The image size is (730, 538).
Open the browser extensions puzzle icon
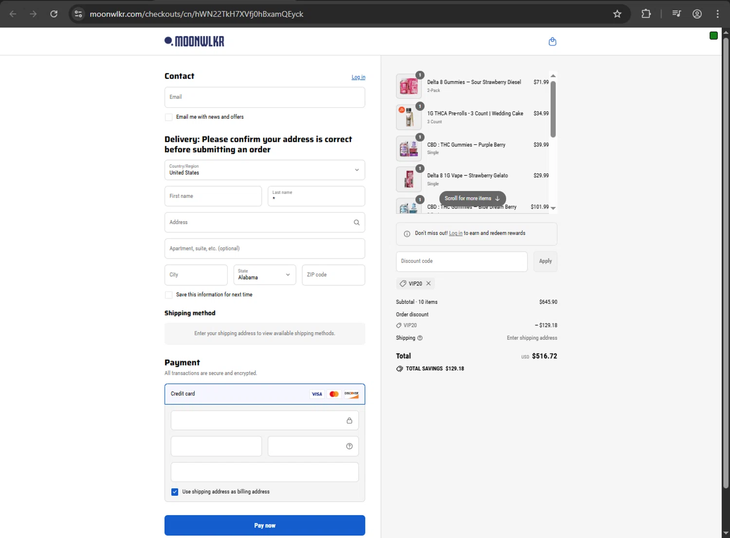(x=646, y=14)
